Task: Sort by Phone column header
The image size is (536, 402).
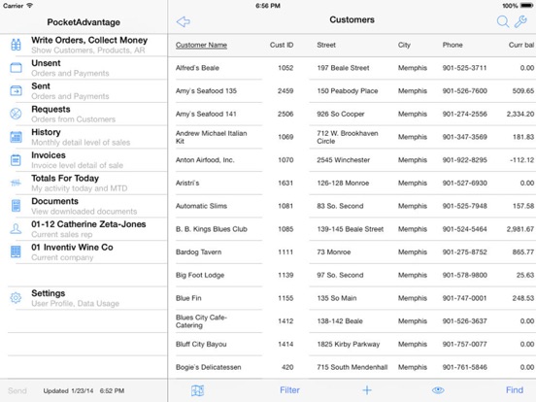Action: (x=452, y=45)
